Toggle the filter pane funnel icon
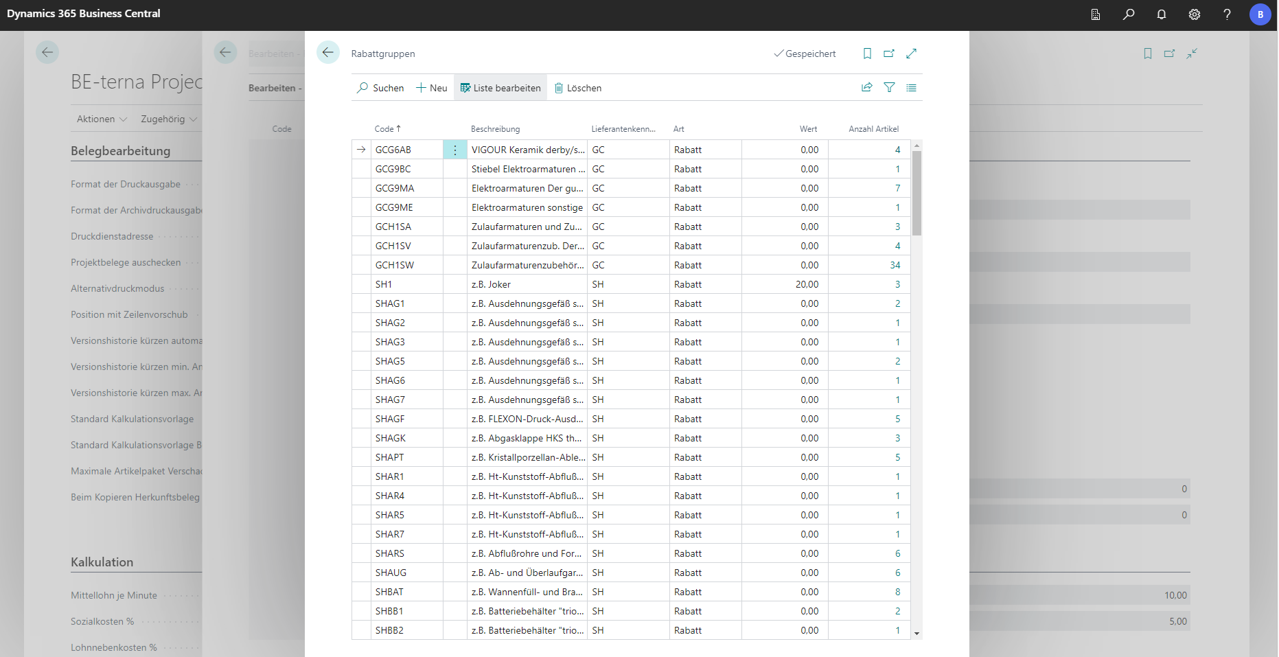1279x657 pixels. point(889,87)
